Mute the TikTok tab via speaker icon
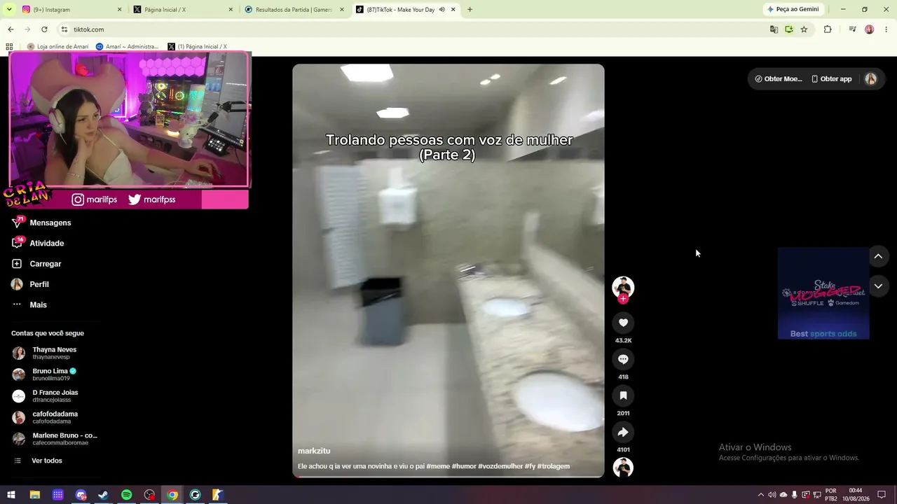897x504 pixels. [x=441, y=10]
